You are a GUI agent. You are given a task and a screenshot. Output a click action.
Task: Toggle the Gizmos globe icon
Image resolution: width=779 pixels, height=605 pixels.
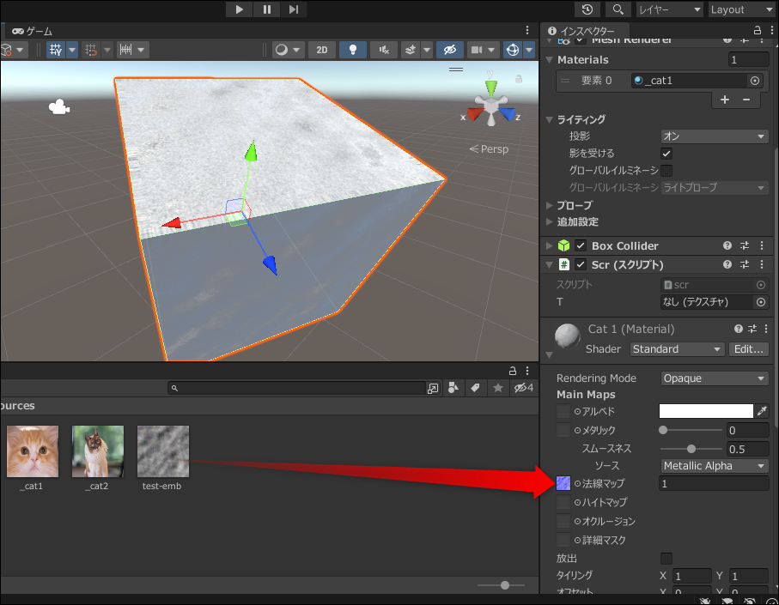(x=512, y=50)
